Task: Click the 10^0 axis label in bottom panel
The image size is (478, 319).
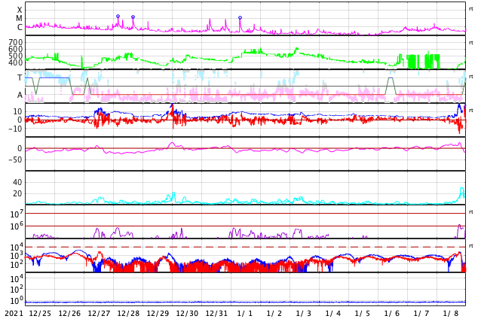Action: [17, 301]
